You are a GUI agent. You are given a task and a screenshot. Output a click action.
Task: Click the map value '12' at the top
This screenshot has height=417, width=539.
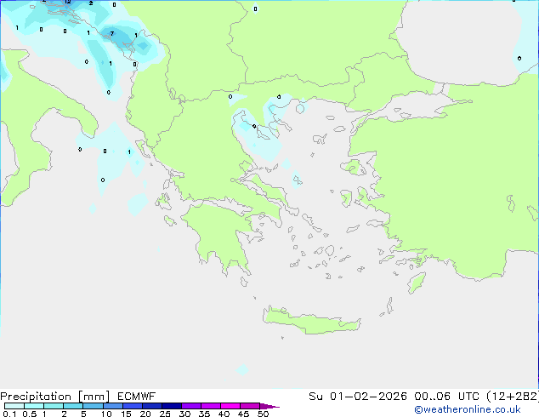click(68, 2)
